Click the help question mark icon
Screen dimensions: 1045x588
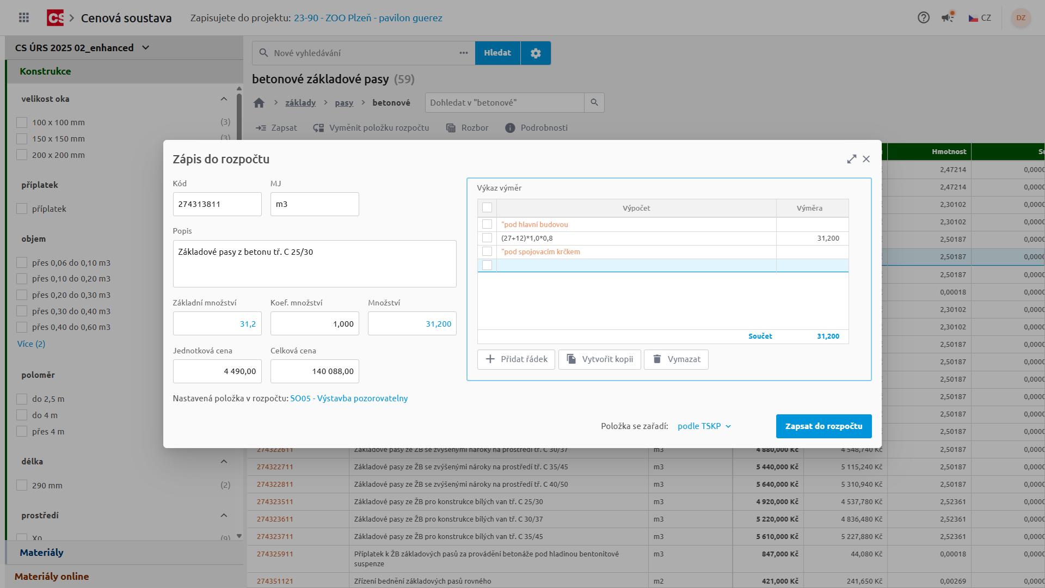(923, 17)
